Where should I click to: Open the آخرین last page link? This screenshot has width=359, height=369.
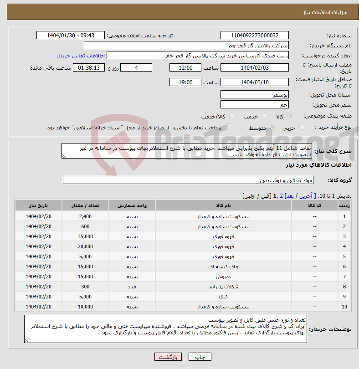pos(306,196)
